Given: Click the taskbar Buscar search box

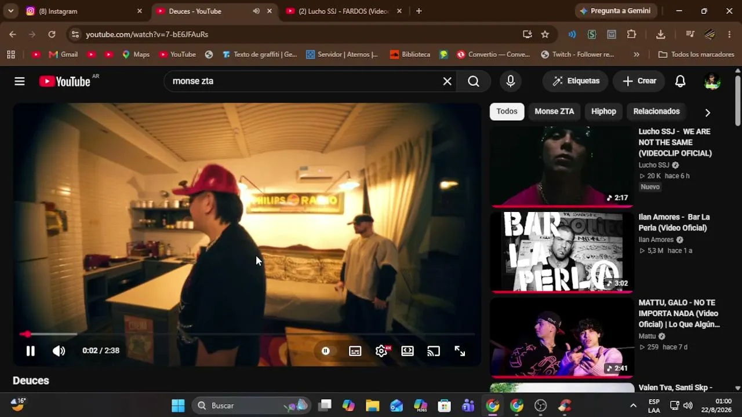Looking at the screenshot, I should coord(252,405).
